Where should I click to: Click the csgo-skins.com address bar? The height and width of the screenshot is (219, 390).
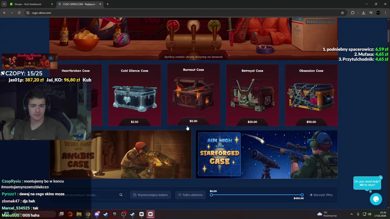183,13
